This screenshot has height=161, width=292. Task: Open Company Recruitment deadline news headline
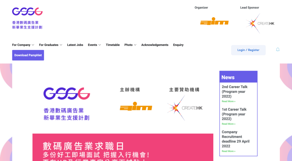click(x=236, y=139)
